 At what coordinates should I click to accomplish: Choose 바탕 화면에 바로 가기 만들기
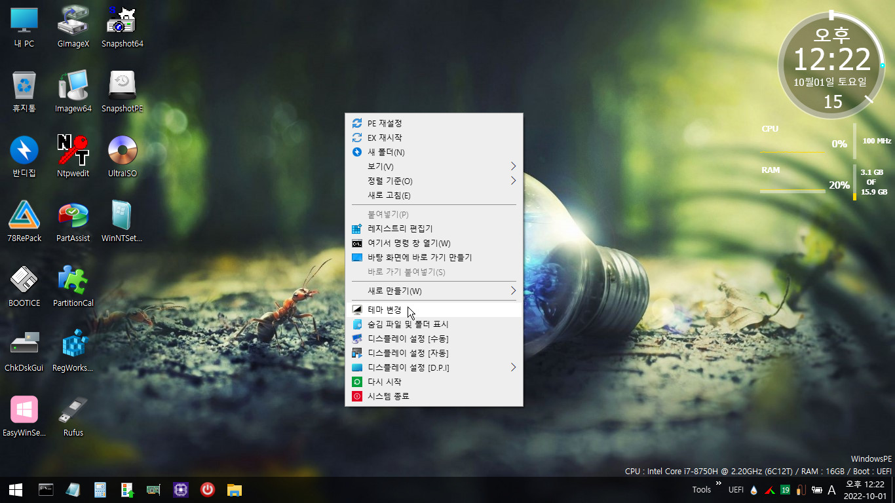434,257
